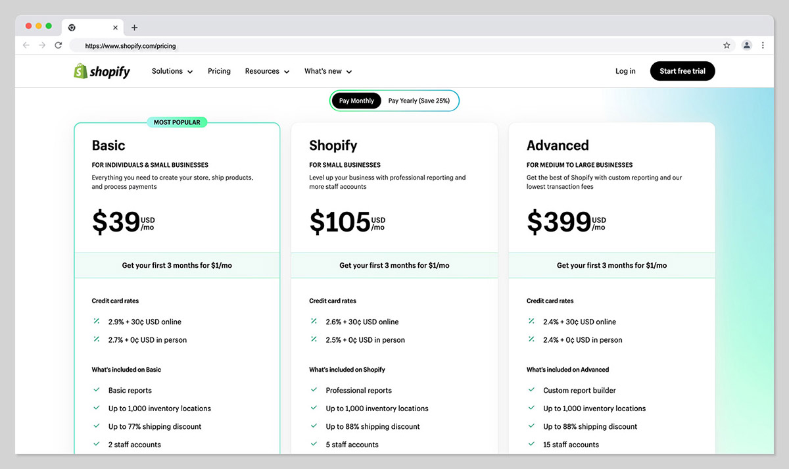Viewport: 789px width, 469px height.
Task: Switch to the open browser tab
Action: pos(92,27)
